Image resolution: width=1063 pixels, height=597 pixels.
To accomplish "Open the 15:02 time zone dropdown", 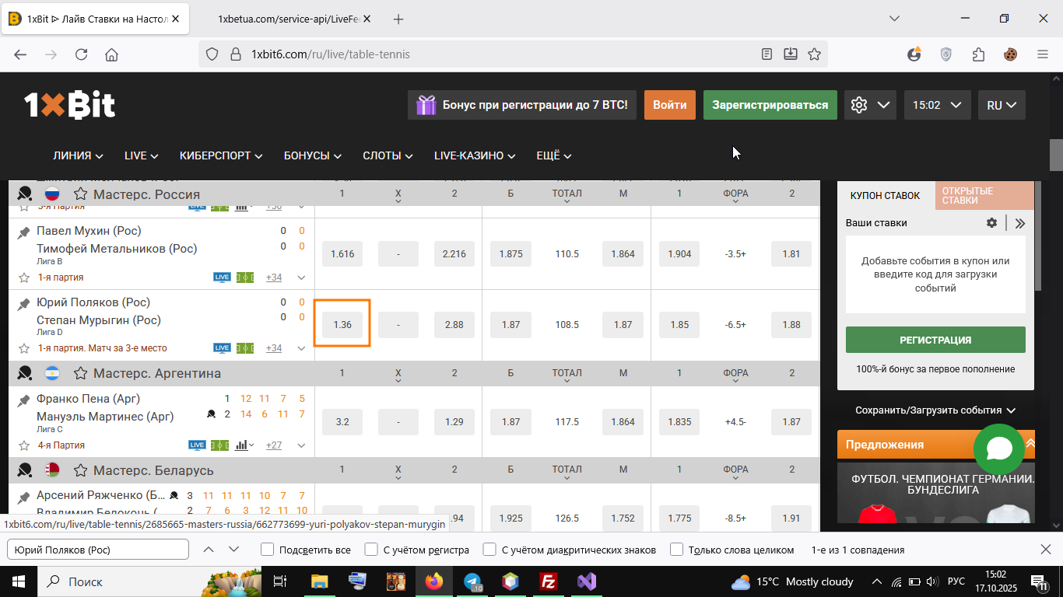I will tap(937, 105).
